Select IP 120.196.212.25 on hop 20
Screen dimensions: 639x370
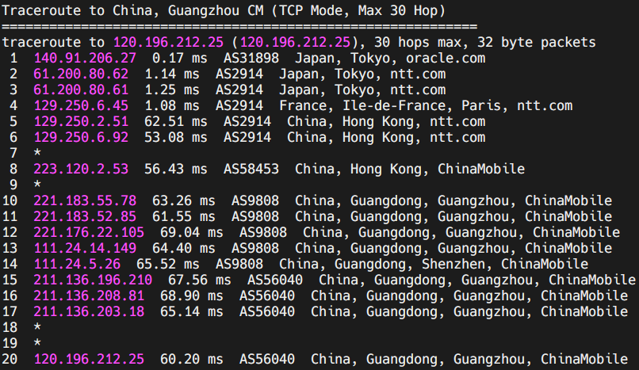coord(89,360)
